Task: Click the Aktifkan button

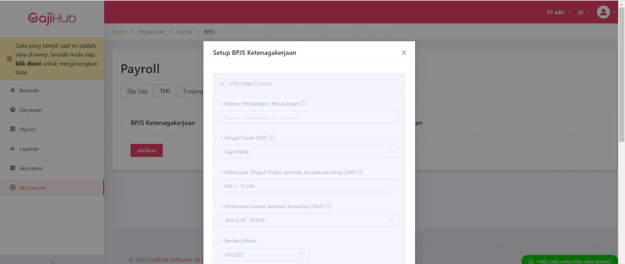Action: [146, 150]
